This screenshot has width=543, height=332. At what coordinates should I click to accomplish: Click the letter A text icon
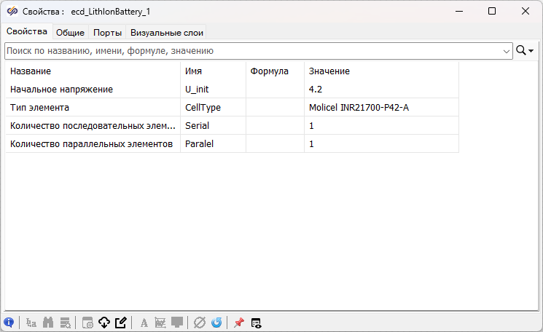144,323
